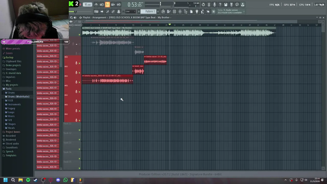This screenshot has height=184, width=327.
Task: Open the shopping cart content library
Action: tap(214, 11)
